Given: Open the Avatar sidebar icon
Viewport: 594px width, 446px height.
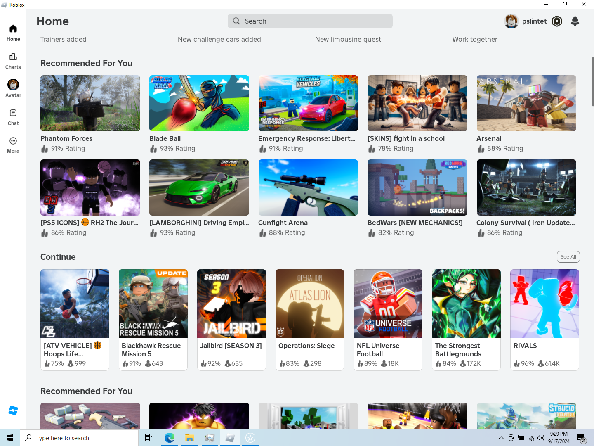Looking at the screenshot, I should click(13, 89).
